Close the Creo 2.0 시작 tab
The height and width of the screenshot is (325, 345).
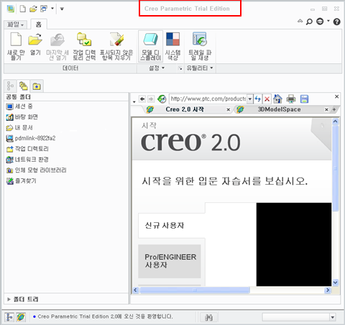coord(229,109)
